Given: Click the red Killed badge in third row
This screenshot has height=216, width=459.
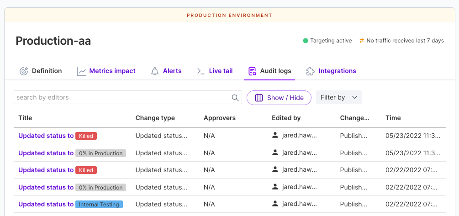Looking at the screenshot, I should [x=86, y=170].
